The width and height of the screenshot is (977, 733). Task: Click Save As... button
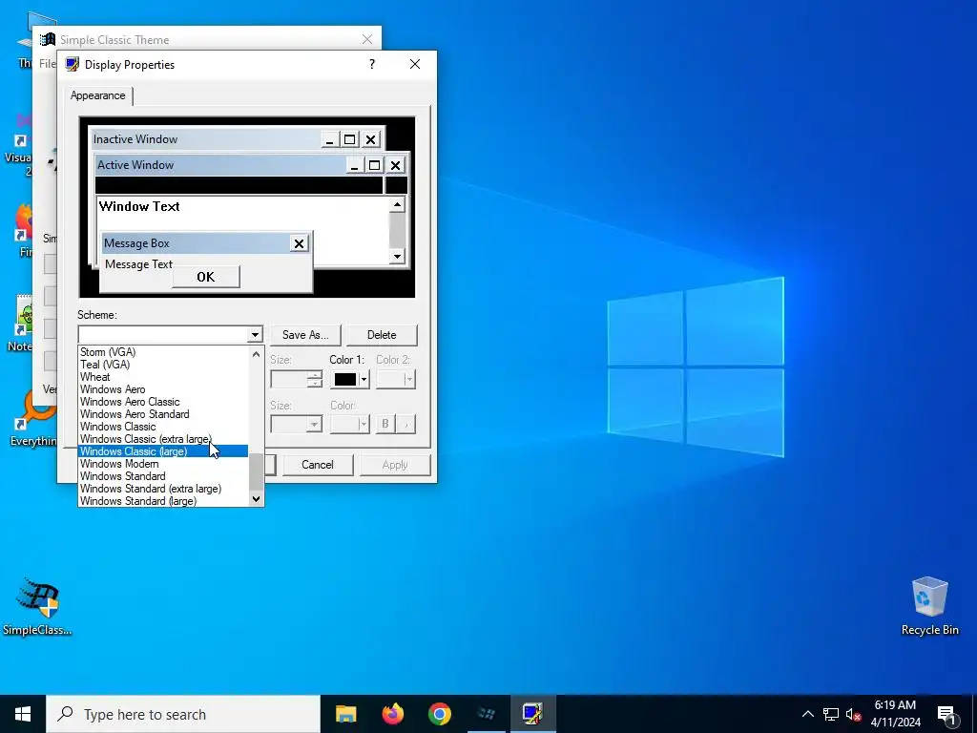[x=305, y=335]
